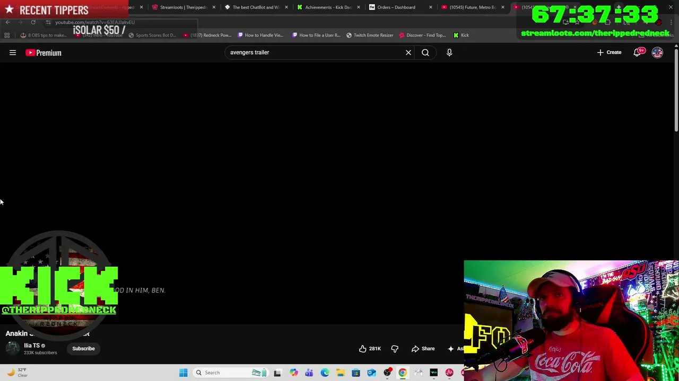Screen dimensions: 679x381
Task: Open Twitch Emote Resizer bookmark
Action: [x=370, y=35]
